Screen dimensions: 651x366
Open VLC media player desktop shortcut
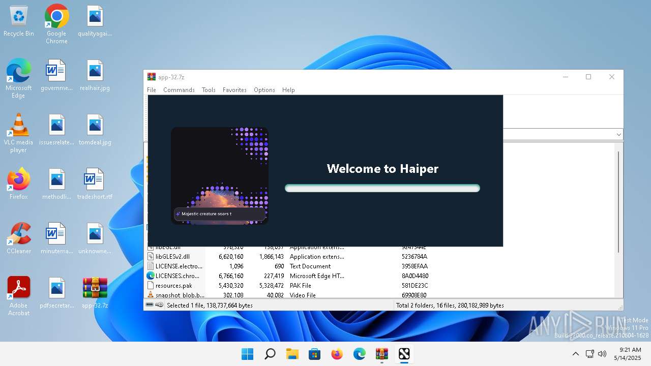[x=19, y=133]
